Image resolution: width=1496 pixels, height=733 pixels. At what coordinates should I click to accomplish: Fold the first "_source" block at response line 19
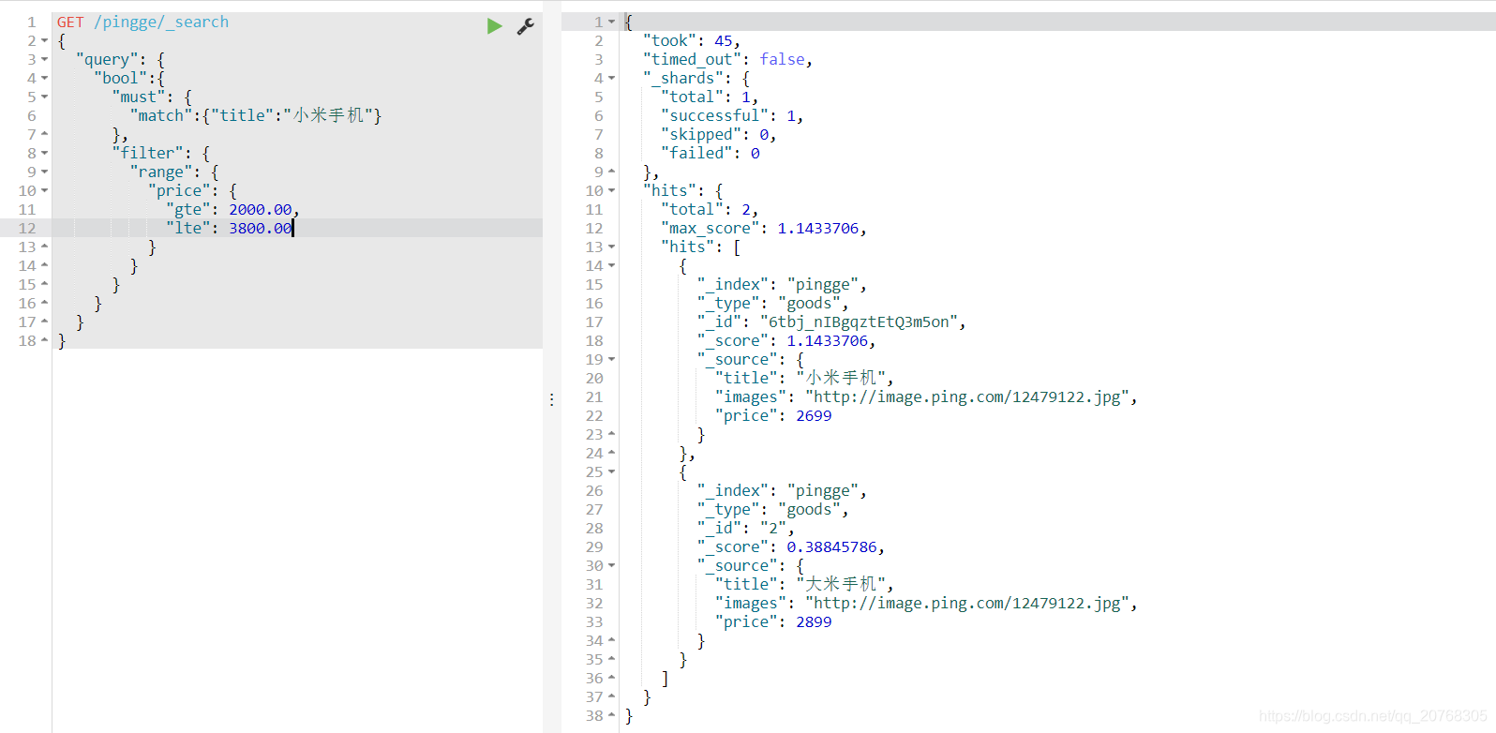coord(612,360)
